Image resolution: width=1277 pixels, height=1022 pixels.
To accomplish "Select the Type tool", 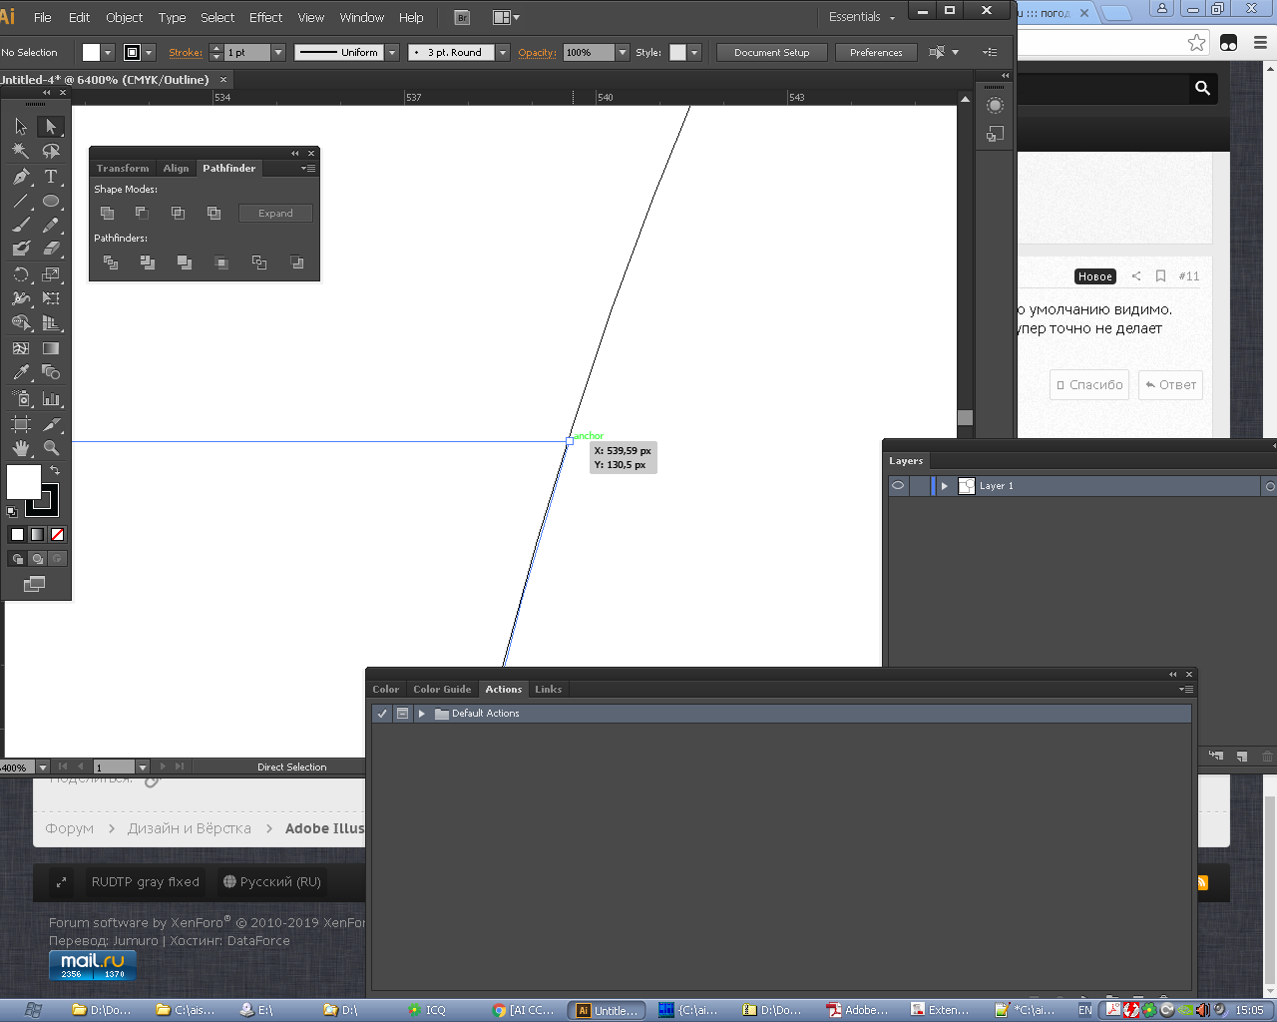I will [51, 177].
